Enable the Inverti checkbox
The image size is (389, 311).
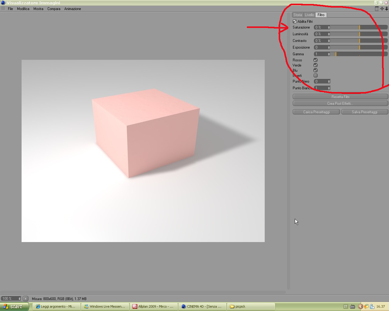[315, 76]
